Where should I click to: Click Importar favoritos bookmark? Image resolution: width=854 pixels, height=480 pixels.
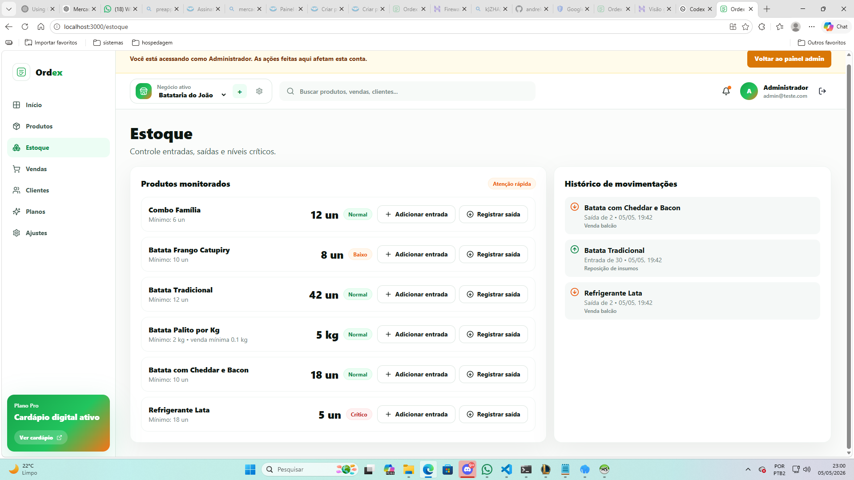pos(51,43)
